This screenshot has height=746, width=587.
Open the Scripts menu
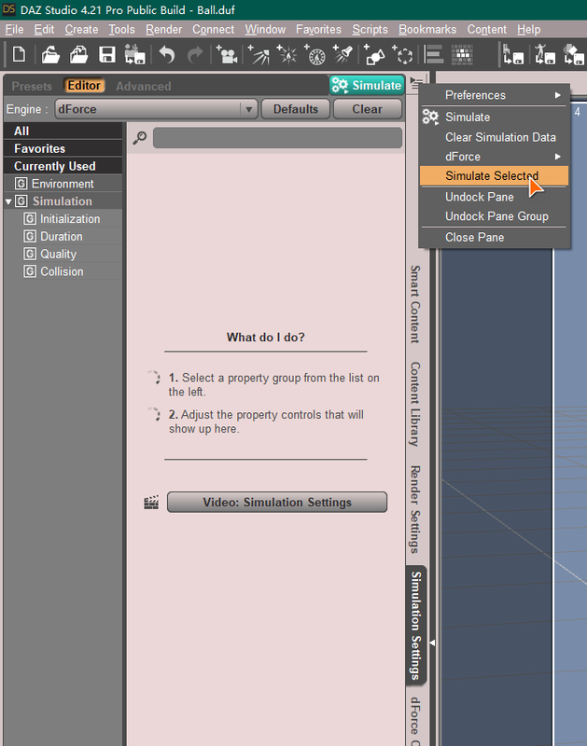click(x=370, y=30)
